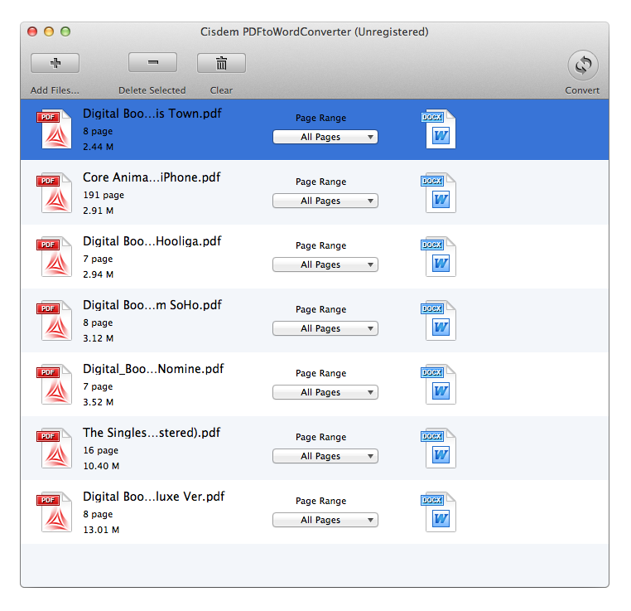The width and height of the screenshot is (631, 611).
Task: Select file name Digital Boo...luxe Ver.pdf
Action: click(x=154, y=497)
